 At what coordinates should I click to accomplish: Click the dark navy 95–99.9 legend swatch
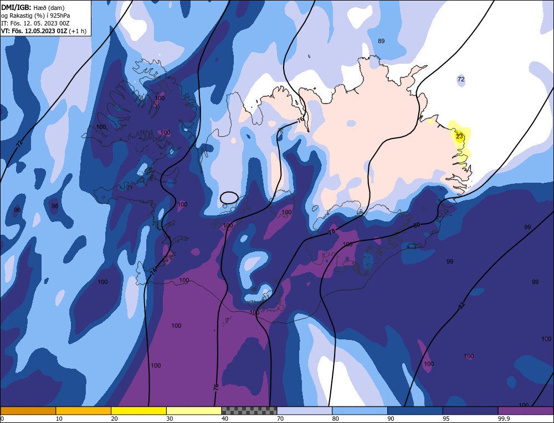coord(470,410)
